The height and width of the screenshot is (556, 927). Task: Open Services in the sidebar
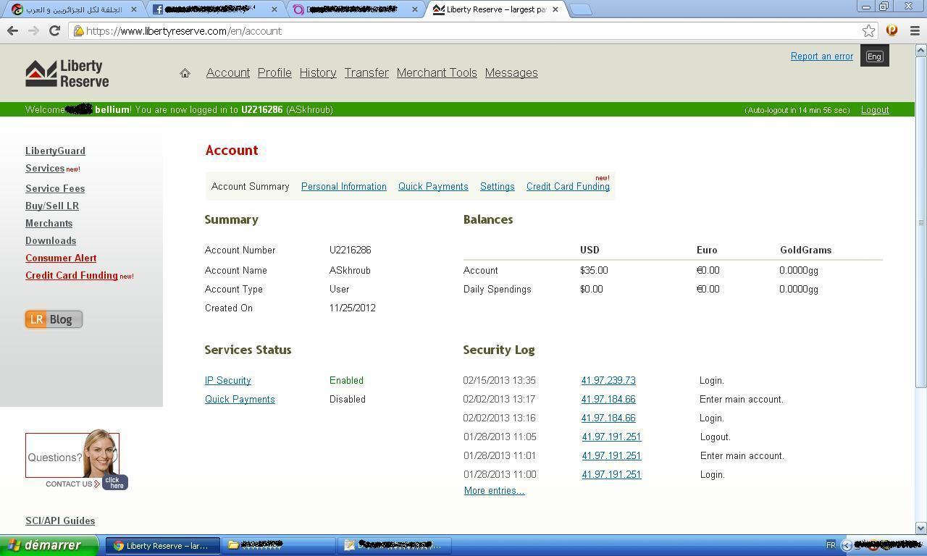(45, 168)
